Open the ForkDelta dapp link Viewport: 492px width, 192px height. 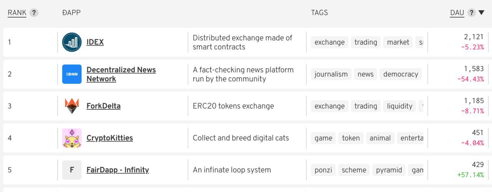(103, 106)
